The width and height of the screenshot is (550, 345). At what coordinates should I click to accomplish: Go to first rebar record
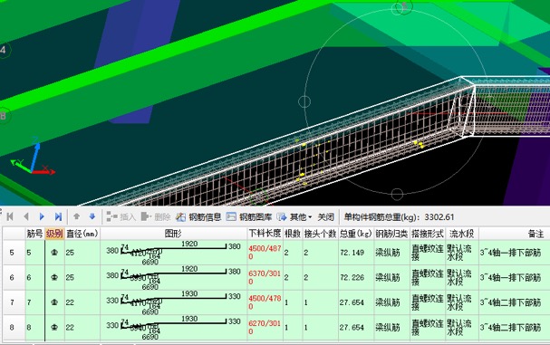10,216
